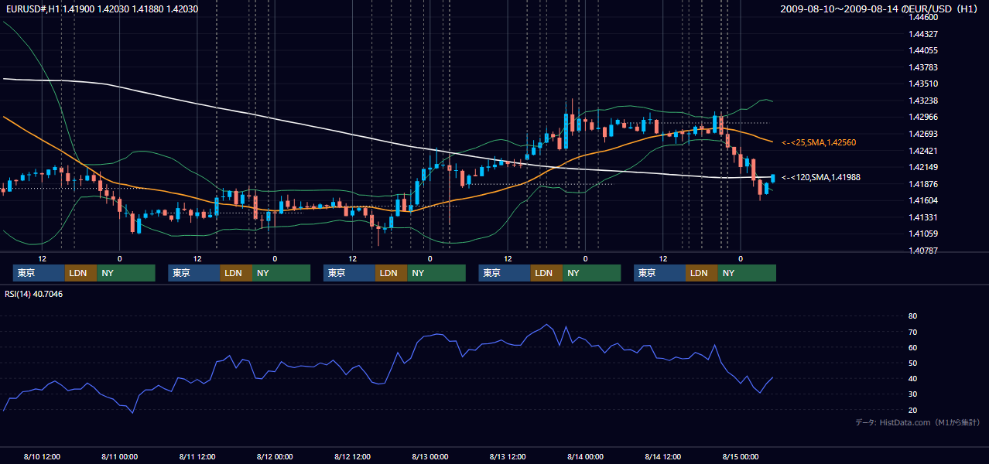Click price axis value 1.41604

(x=922, y=200)
